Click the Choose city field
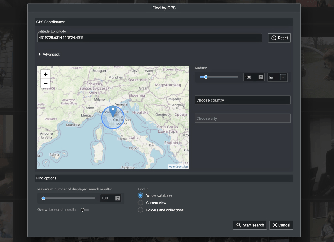The height and width of the screenshot is (242, 334). 242,118
